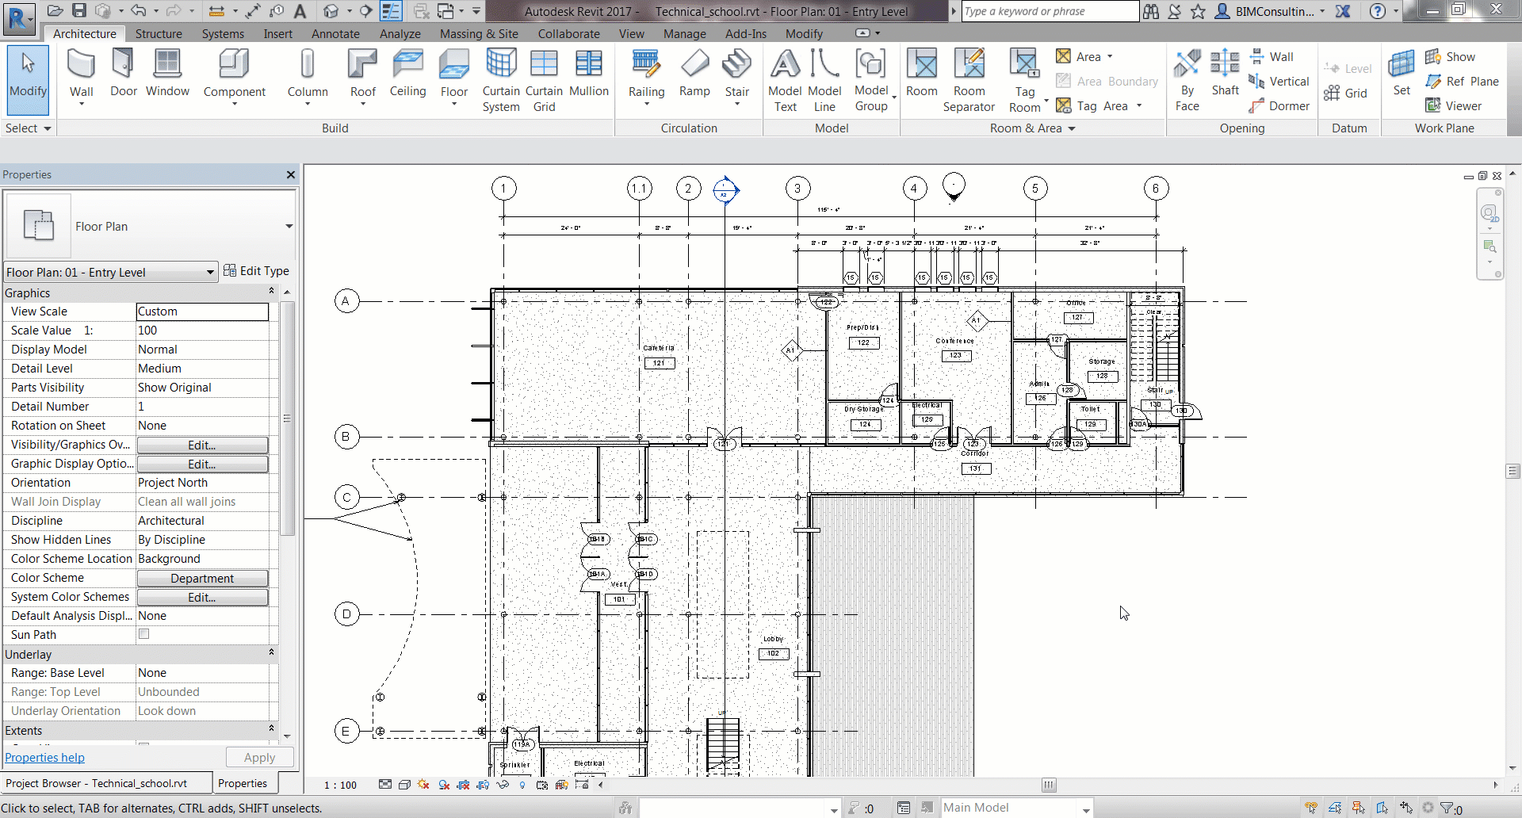Open the Tag Area dropdown arrow

pyautogui.click(x=1139, y=105)
